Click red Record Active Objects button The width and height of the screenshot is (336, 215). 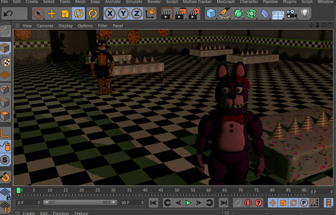coord(237,203)
